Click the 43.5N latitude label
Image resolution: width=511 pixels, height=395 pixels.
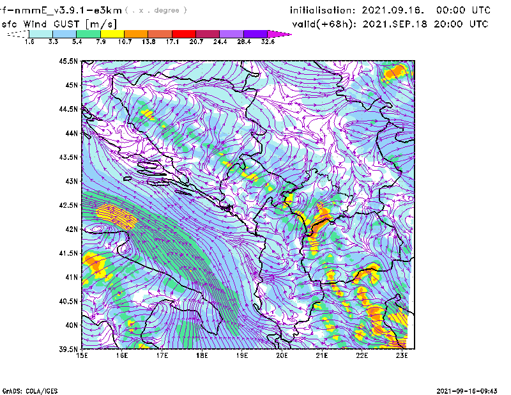pos(68,157)
